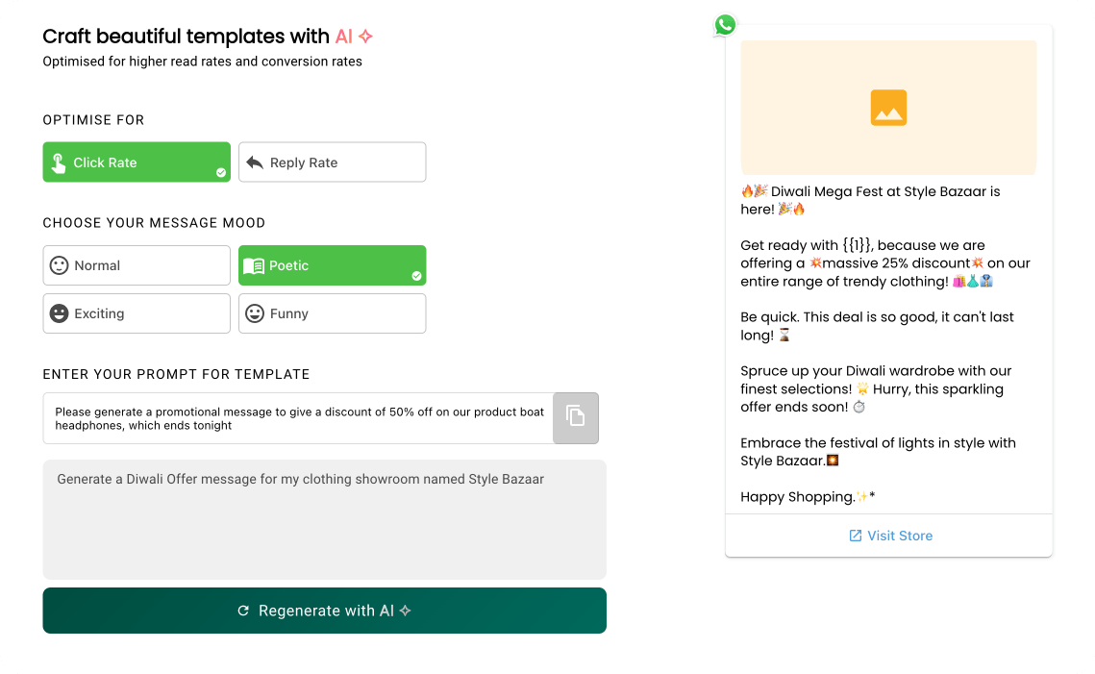1095x674 pixels.
Task: Click the open book Poetic icon
Action: pyautogui.click(x=254, y=265)
